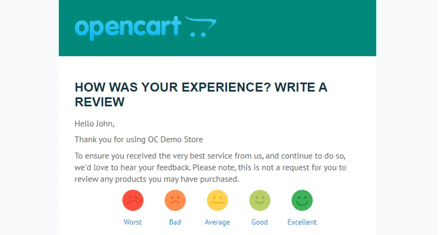Click the 'Thank you for using OC Demo Store' line

[x=139, y=140]
